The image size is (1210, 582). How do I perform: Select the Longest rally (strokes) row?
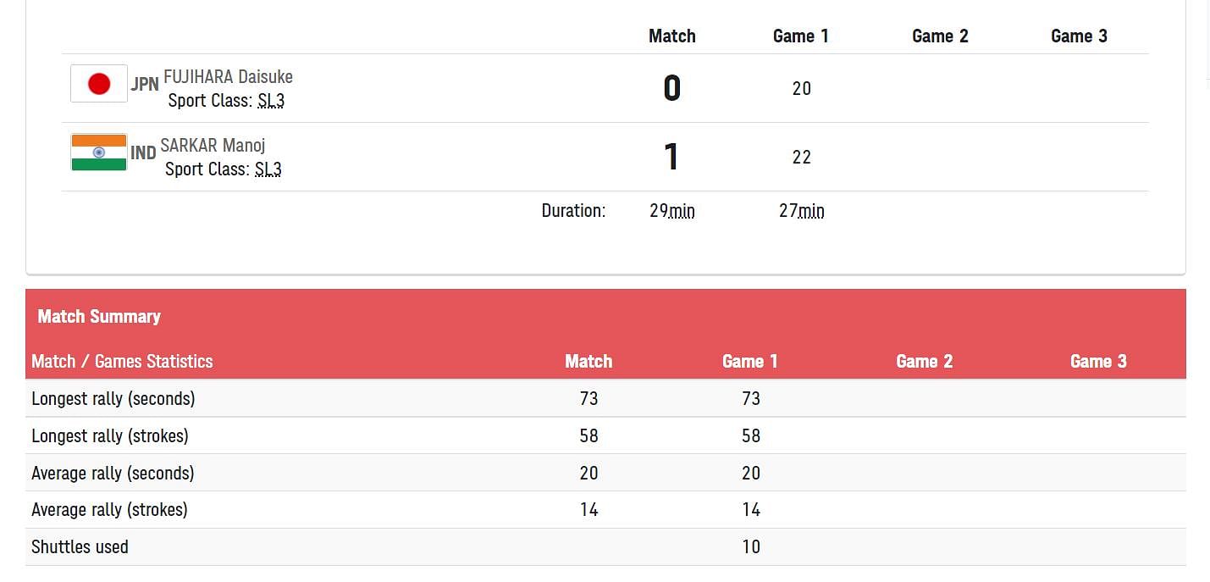[x=605, y=435]
